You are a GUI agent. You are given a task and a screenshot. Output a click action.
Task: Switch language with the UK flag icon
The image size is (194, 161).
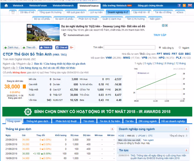[x=190, y=5]
